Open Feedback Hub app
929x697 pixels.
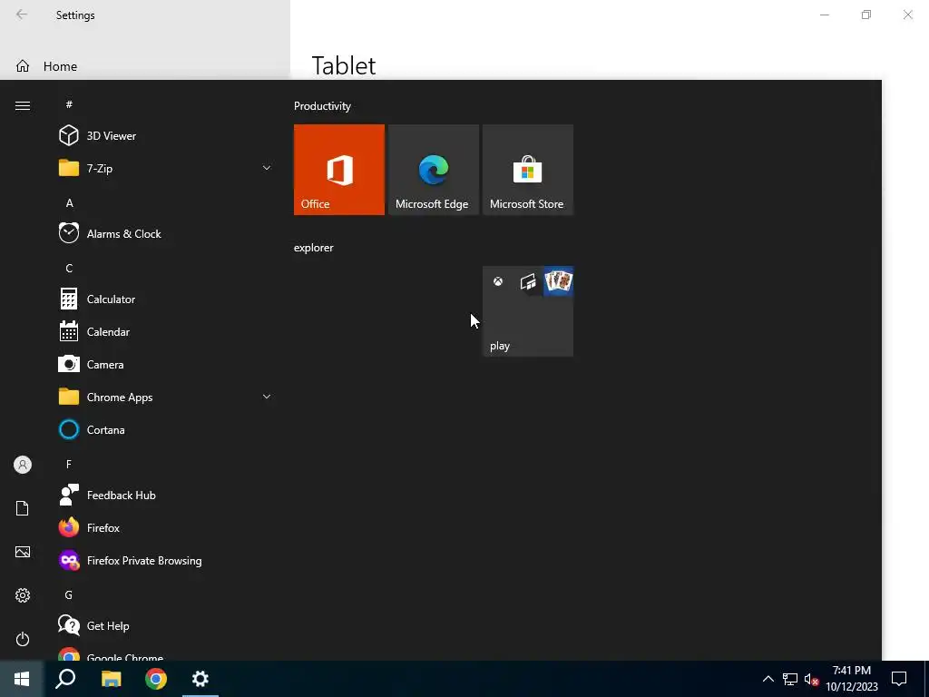(165, 495)
